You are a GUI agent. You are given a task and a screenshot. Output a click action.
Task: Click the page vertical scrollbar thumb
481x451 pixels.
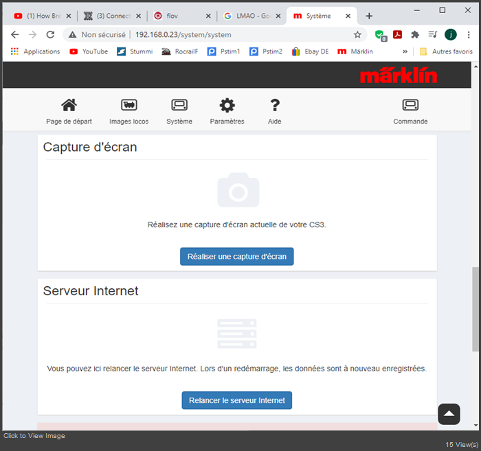[x=476, y=309]
